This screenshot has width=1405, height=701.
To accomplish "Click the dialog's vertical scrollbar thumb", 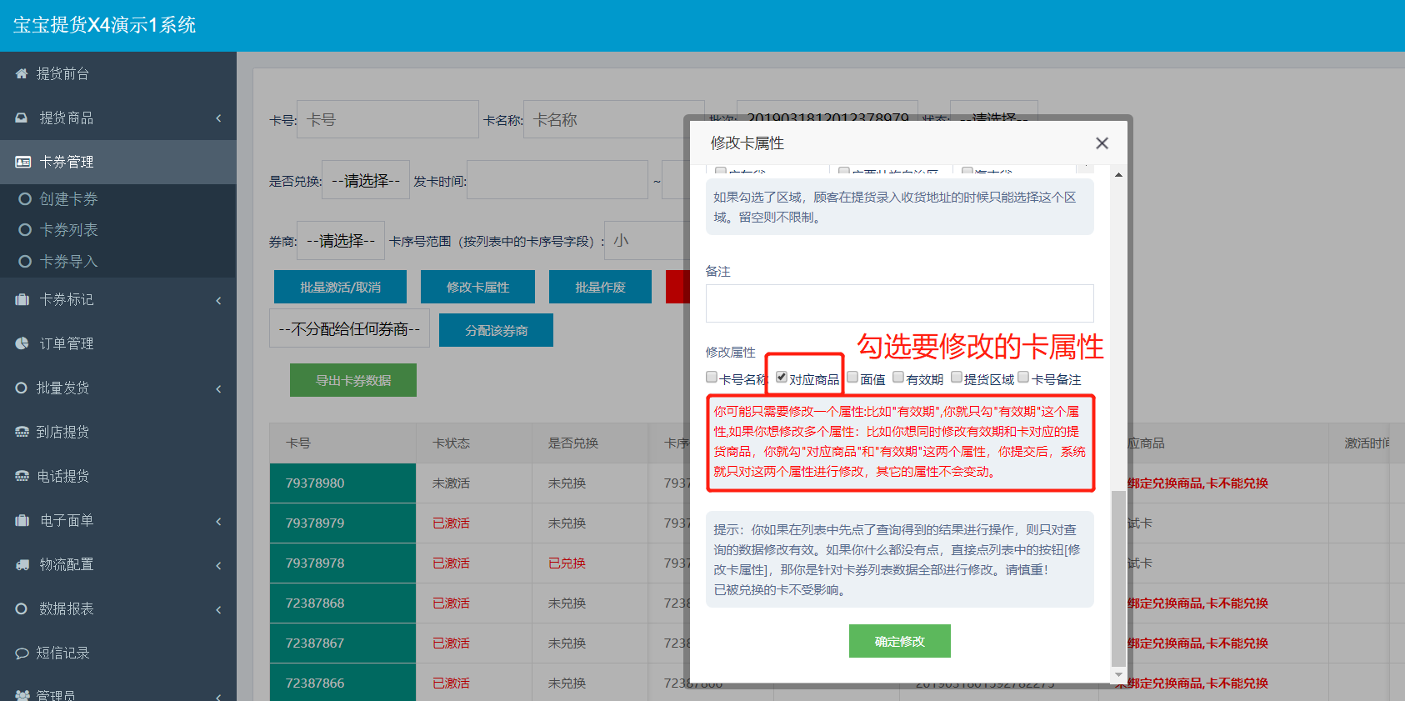I will tap(1118, 575).
